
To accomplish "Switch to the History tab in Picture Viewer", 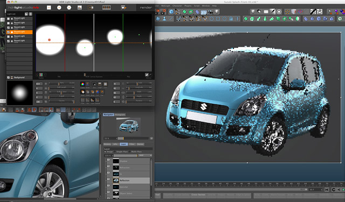I will pos(107,144).
